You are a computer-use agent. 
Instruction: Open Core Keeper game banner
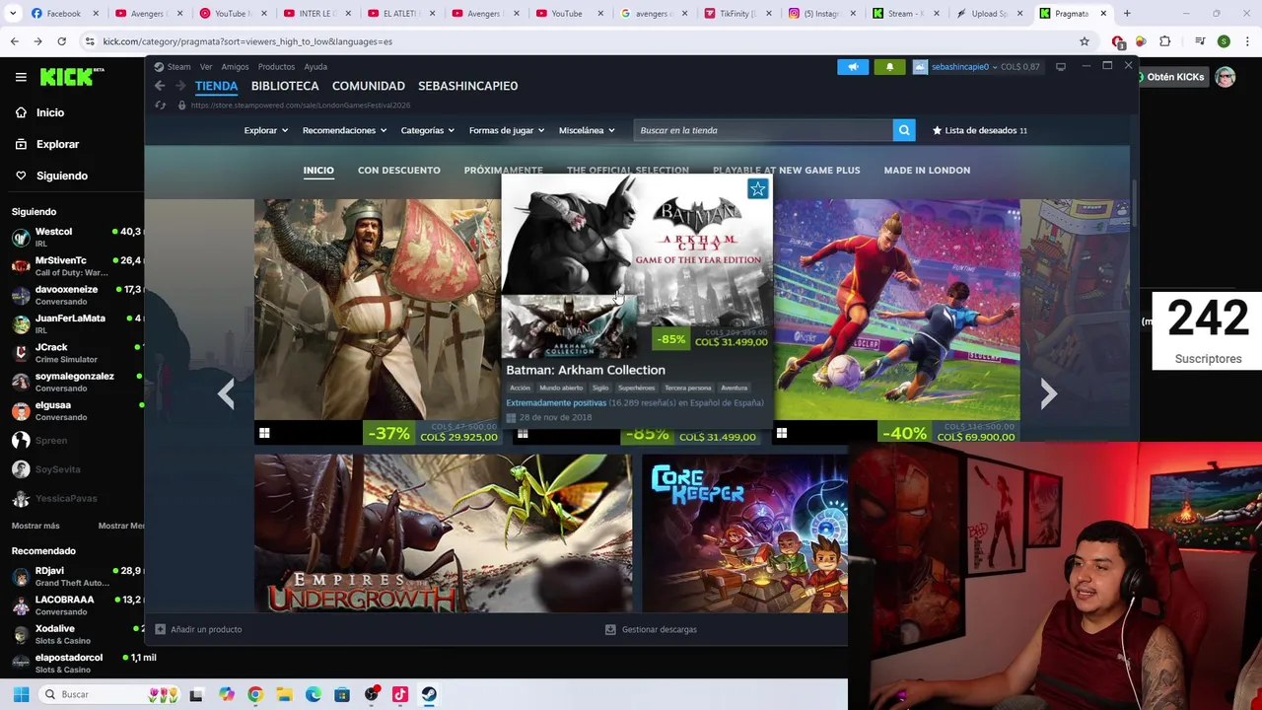744,533
